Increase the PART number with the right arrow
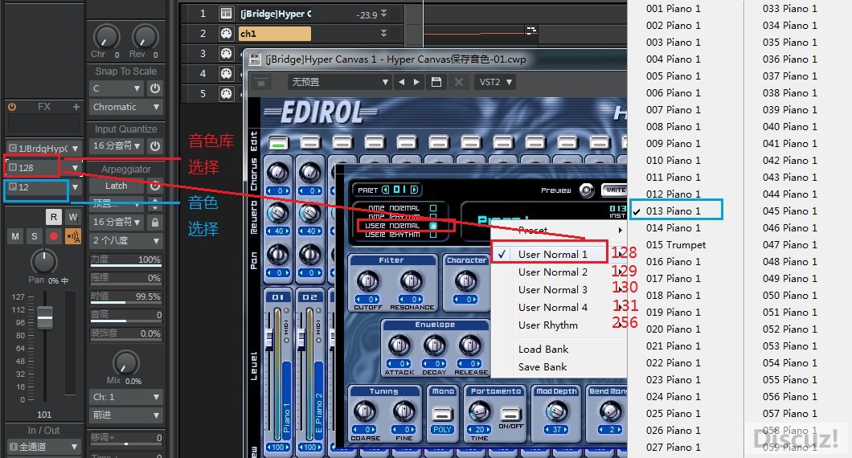 414,190
